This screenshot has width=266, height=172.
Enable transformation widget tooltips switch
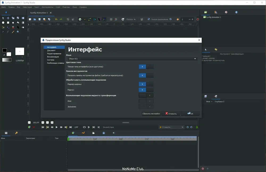click(x=146, y=95)
